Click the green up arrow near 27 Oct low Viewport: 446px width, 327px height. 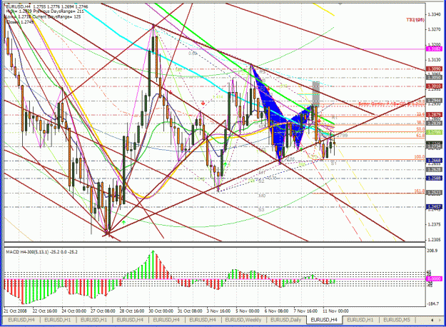(123, 222)
